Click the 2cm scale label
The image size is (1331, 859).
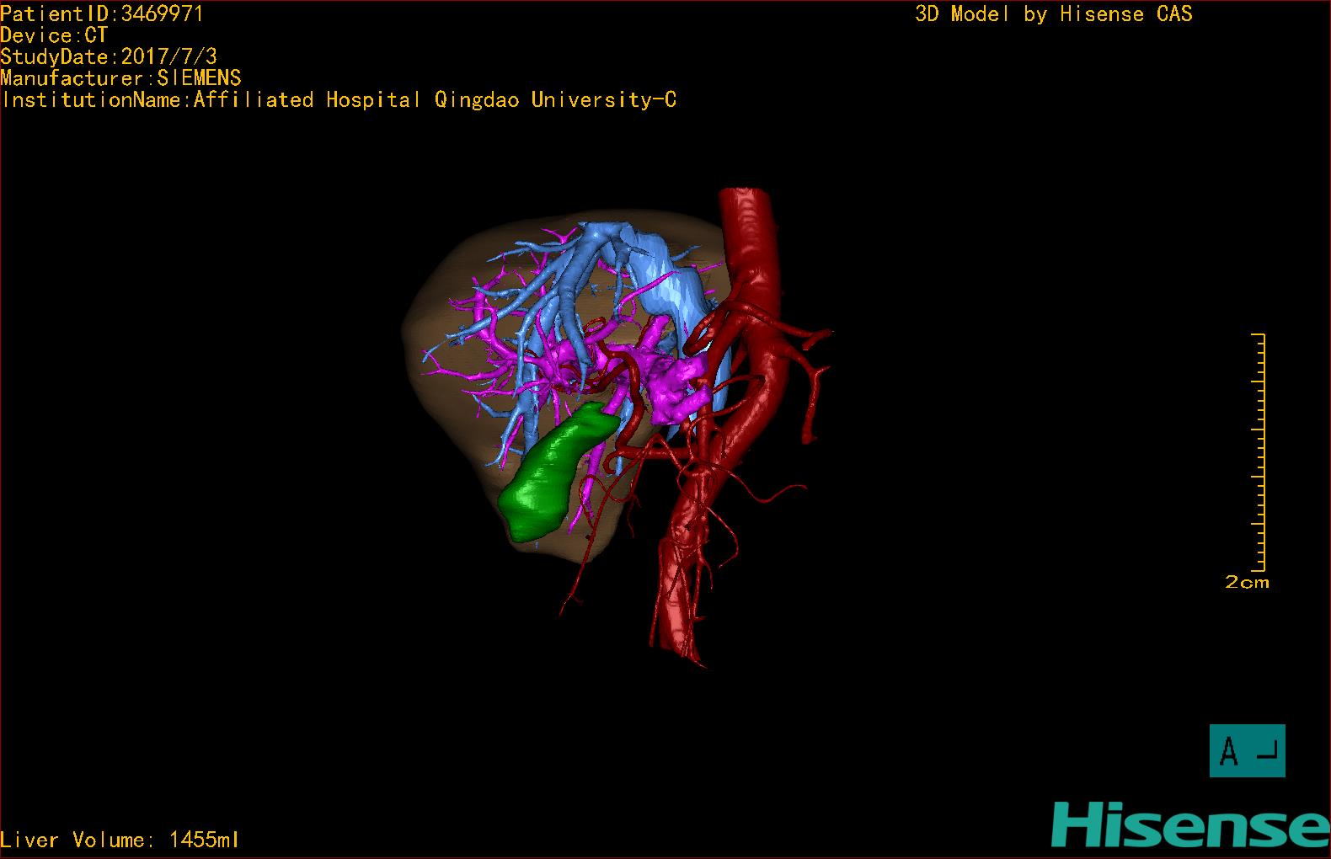[x=1247, y=582]
